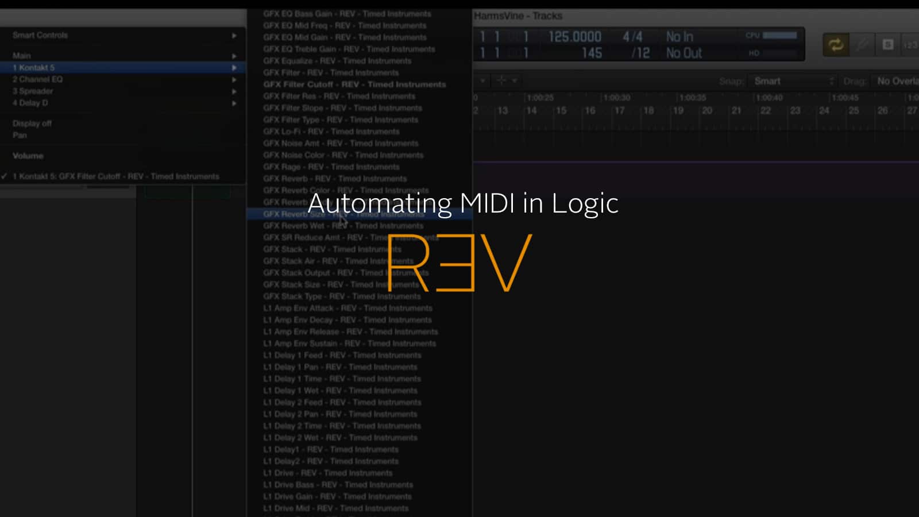Open the Snap mode dropdown showing Smart

click(x=793, y=81)
